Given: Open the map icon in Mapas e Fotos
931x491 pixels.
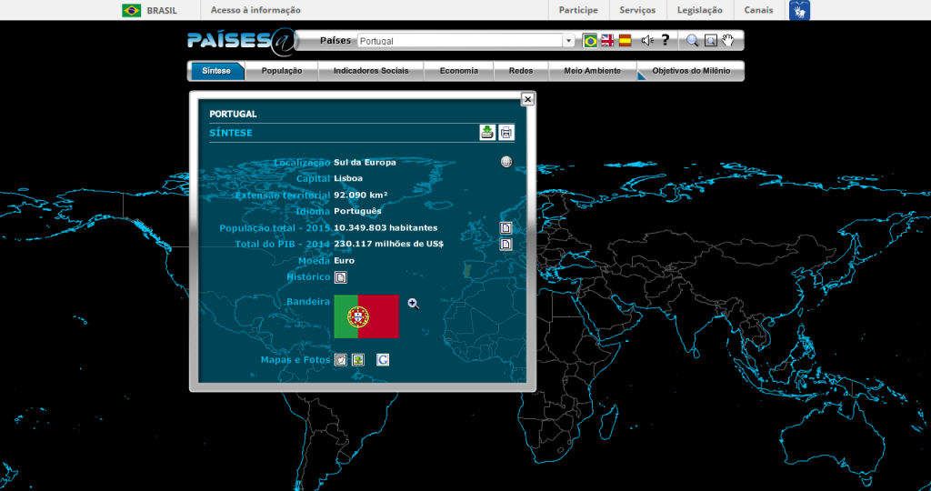Looking at the screenshot, I should coord(341,360).
